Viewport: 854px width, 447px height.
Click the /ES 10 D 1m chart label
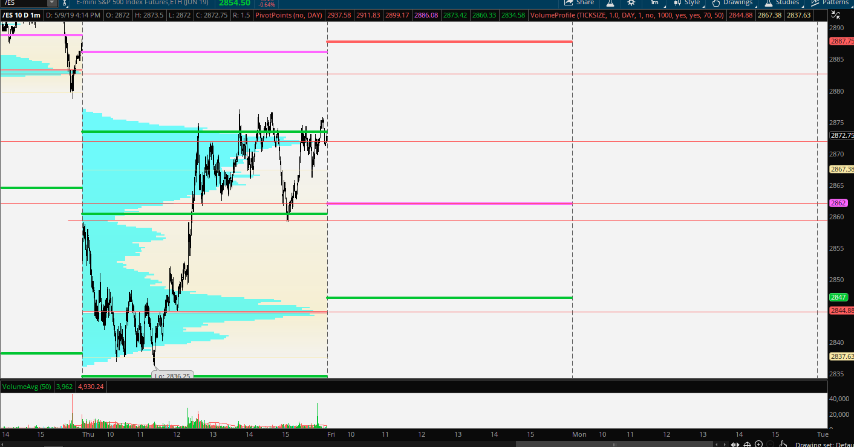click(22, 15)
